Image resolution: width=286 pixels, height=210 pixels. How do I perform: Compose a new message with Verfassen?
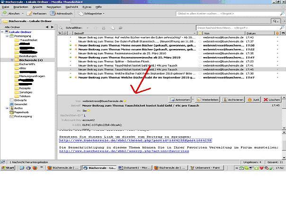[40, 14]
